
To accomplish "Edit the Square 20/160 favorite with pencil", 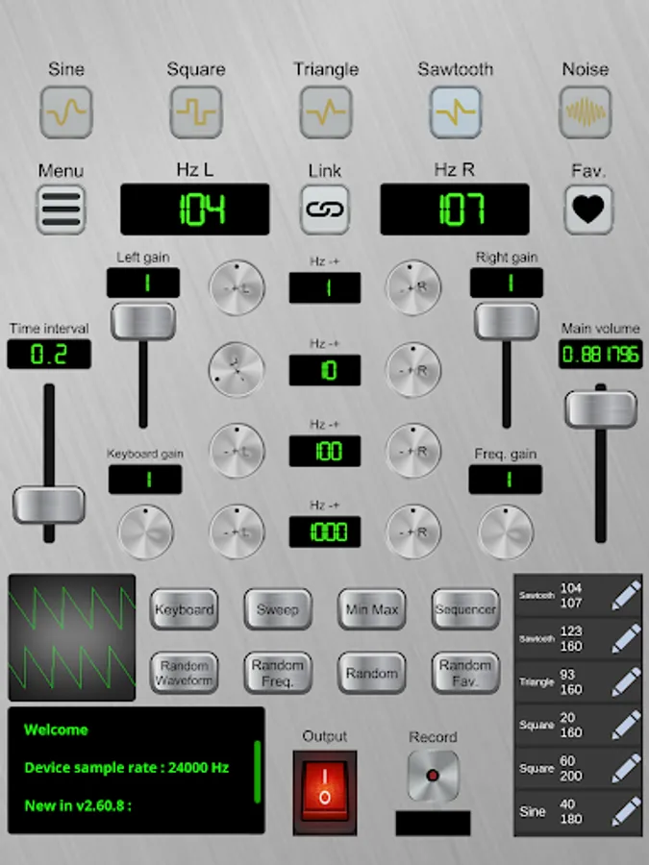I will (626, 725).
